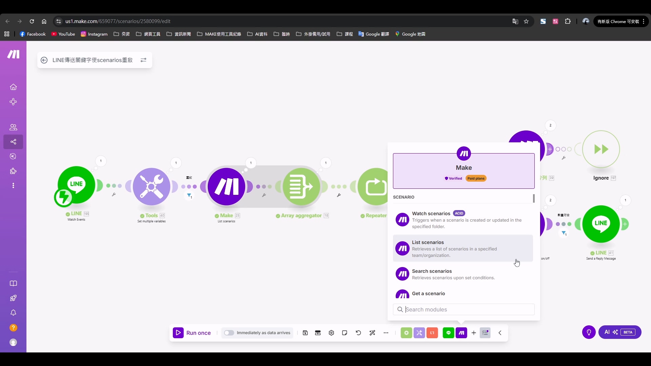Click in the Search modules field

click(x=463, y=309)
